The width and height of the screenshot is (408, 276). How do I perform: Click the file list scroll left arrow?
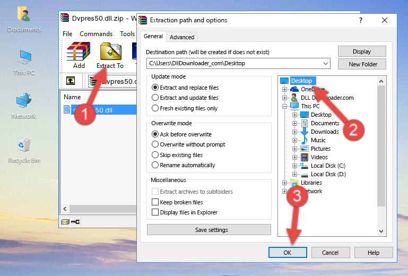[x=65, y=209]
